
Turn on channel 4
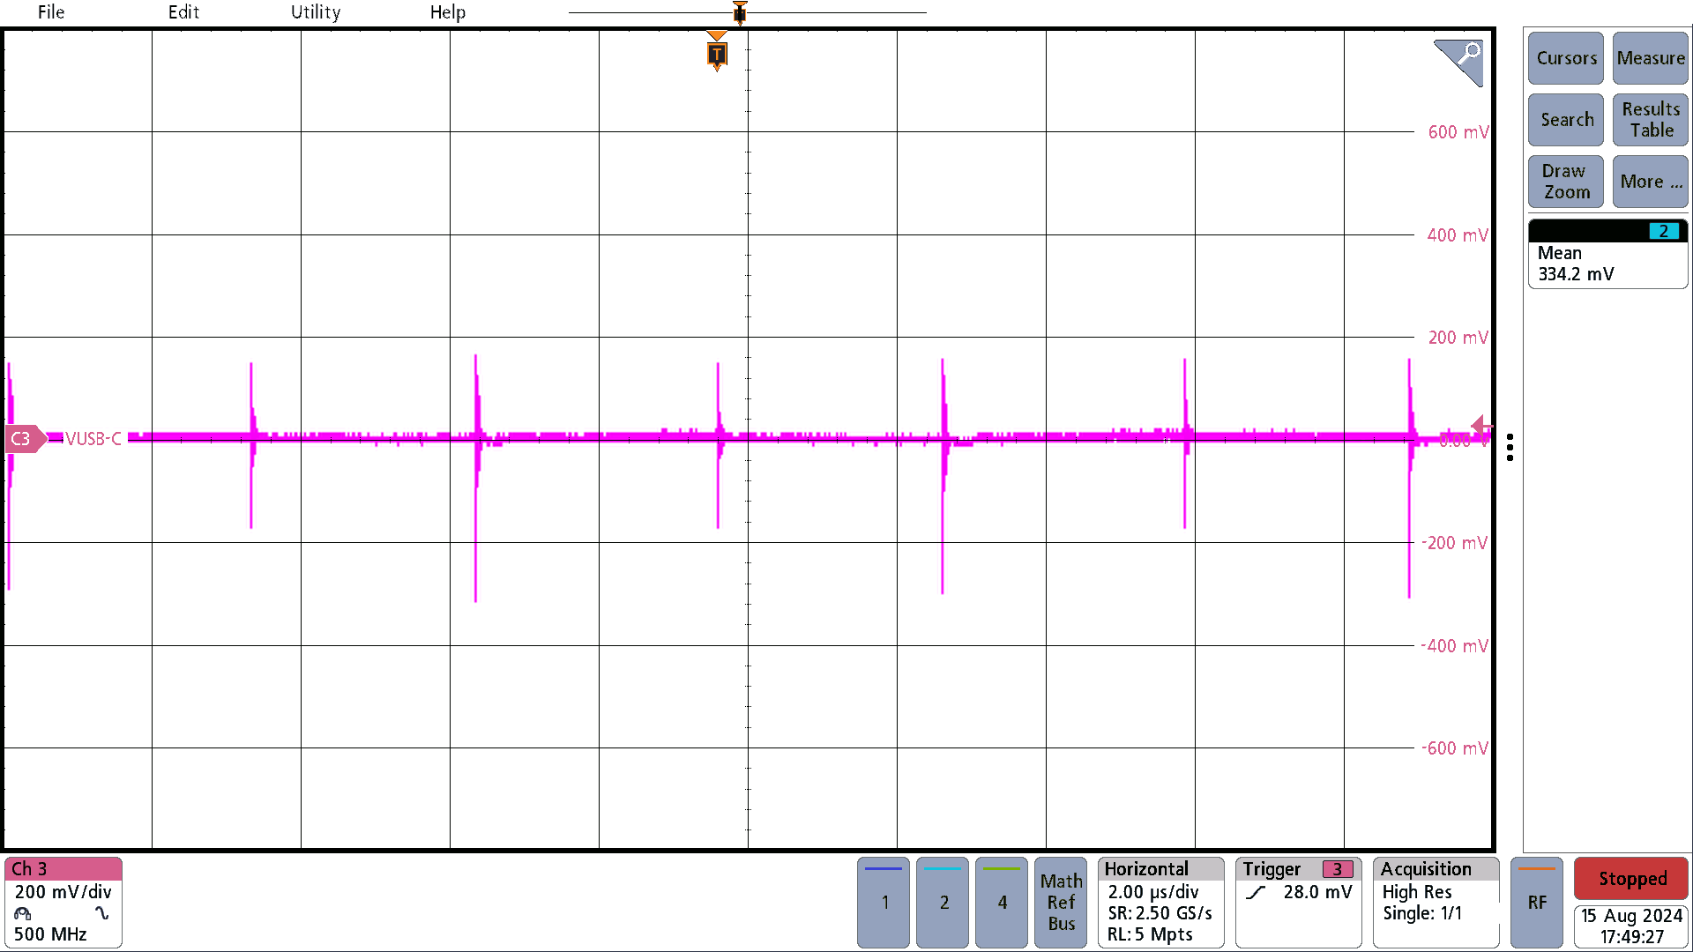click(x=1002, y=903)
